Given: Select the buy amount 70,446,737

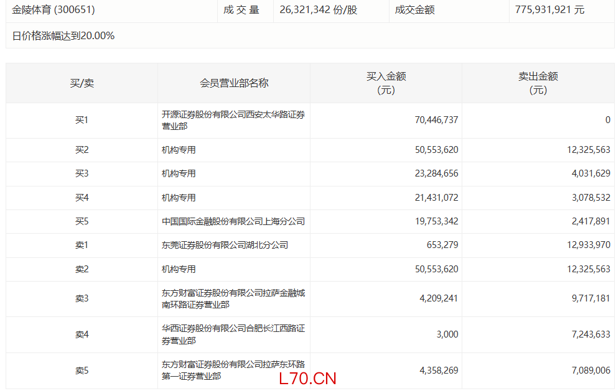Looking at the screenshot, I should pos(436,120).
